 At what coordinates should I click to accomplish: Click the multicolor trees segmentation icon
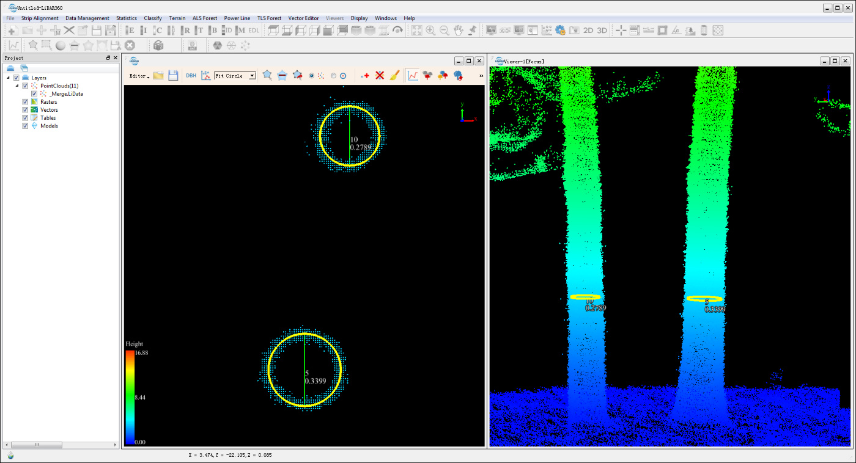443,75
